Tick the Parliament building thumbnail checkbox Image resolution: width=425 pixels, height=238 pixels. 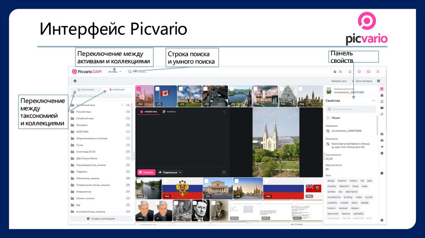click(181, 89)
